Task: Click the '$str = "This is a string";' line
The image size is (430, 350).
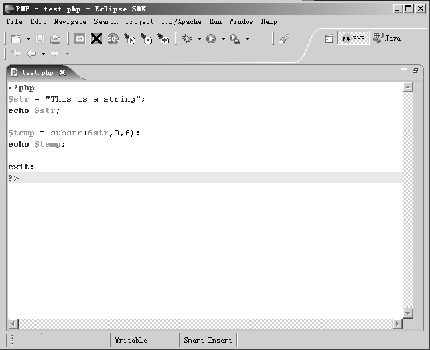Action: point(76,99)
